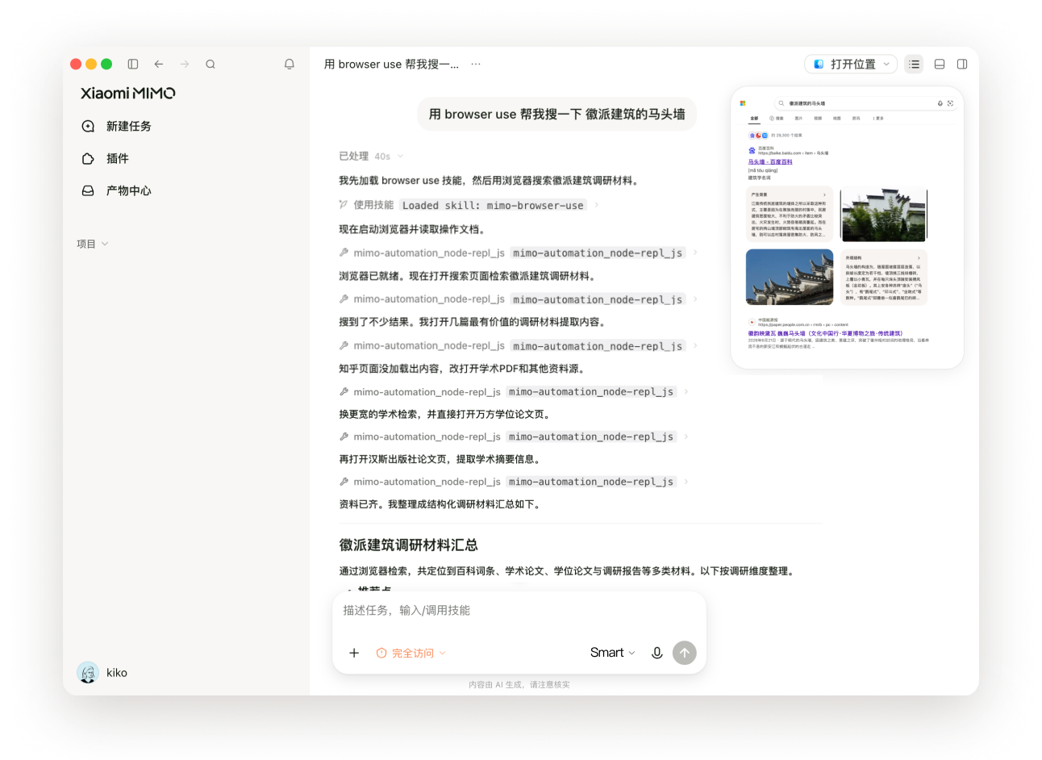
Task: Click the 徽派建筑调研材料汇总 heading
Action: (x=409, y=545)
